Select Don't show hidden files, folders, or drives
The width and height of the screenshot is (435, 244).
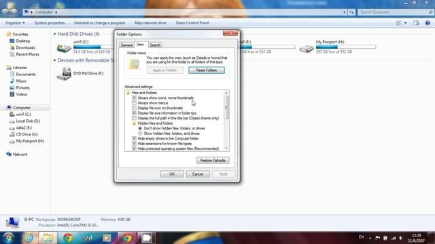140,128
